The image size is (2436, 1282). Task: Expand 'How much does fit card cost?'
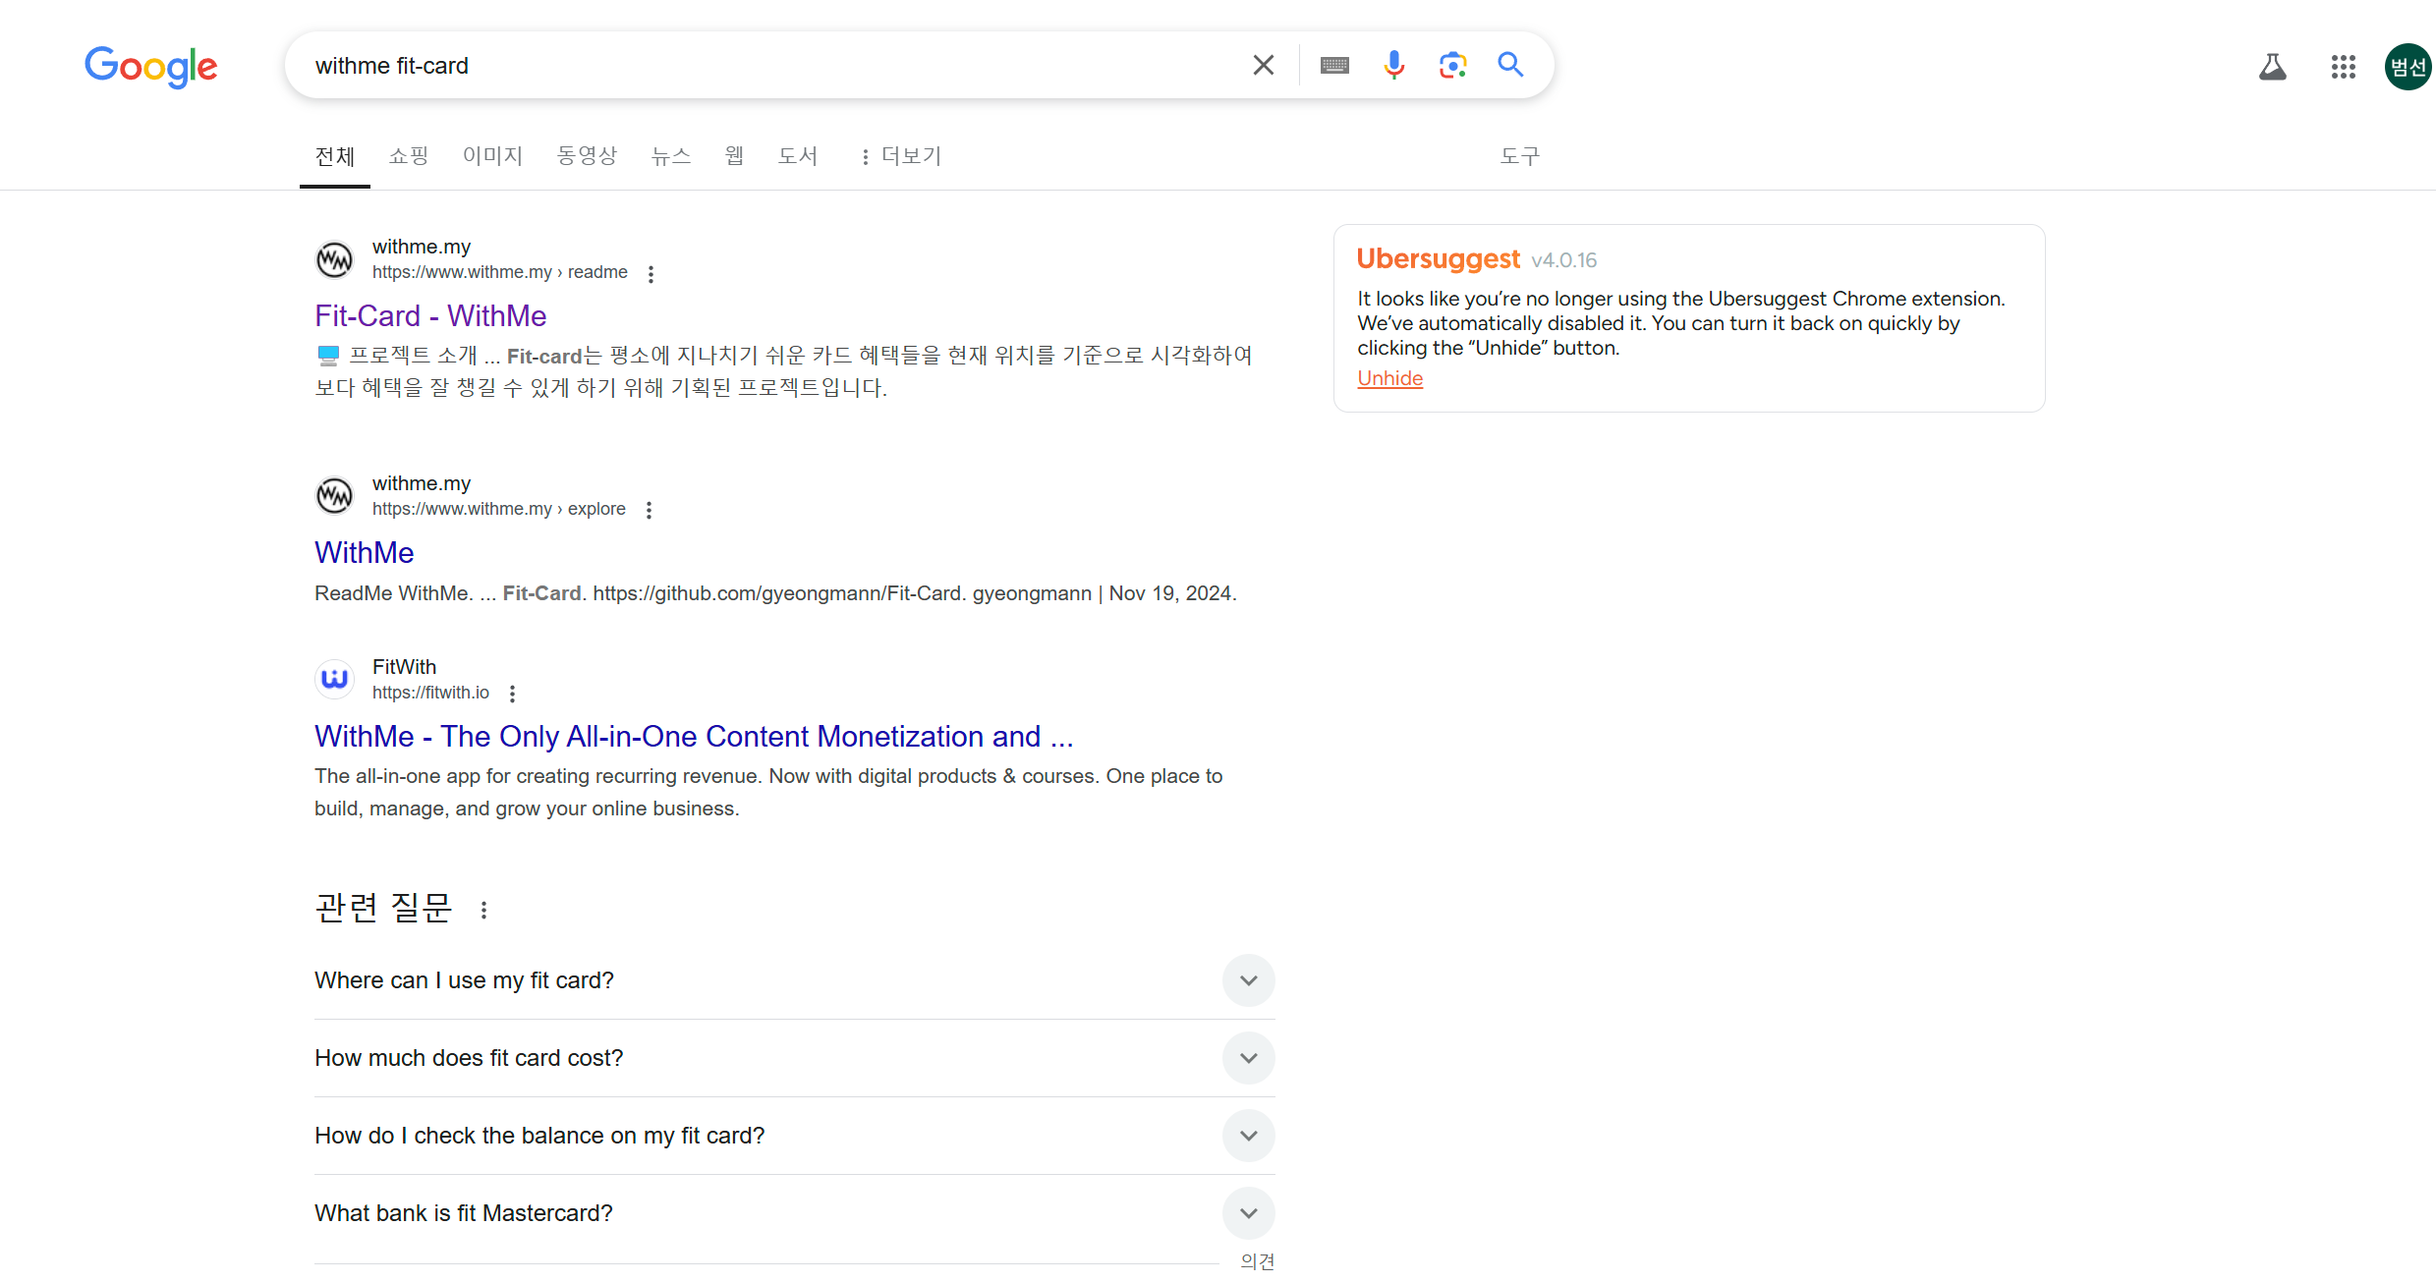click(1248, 1058)
